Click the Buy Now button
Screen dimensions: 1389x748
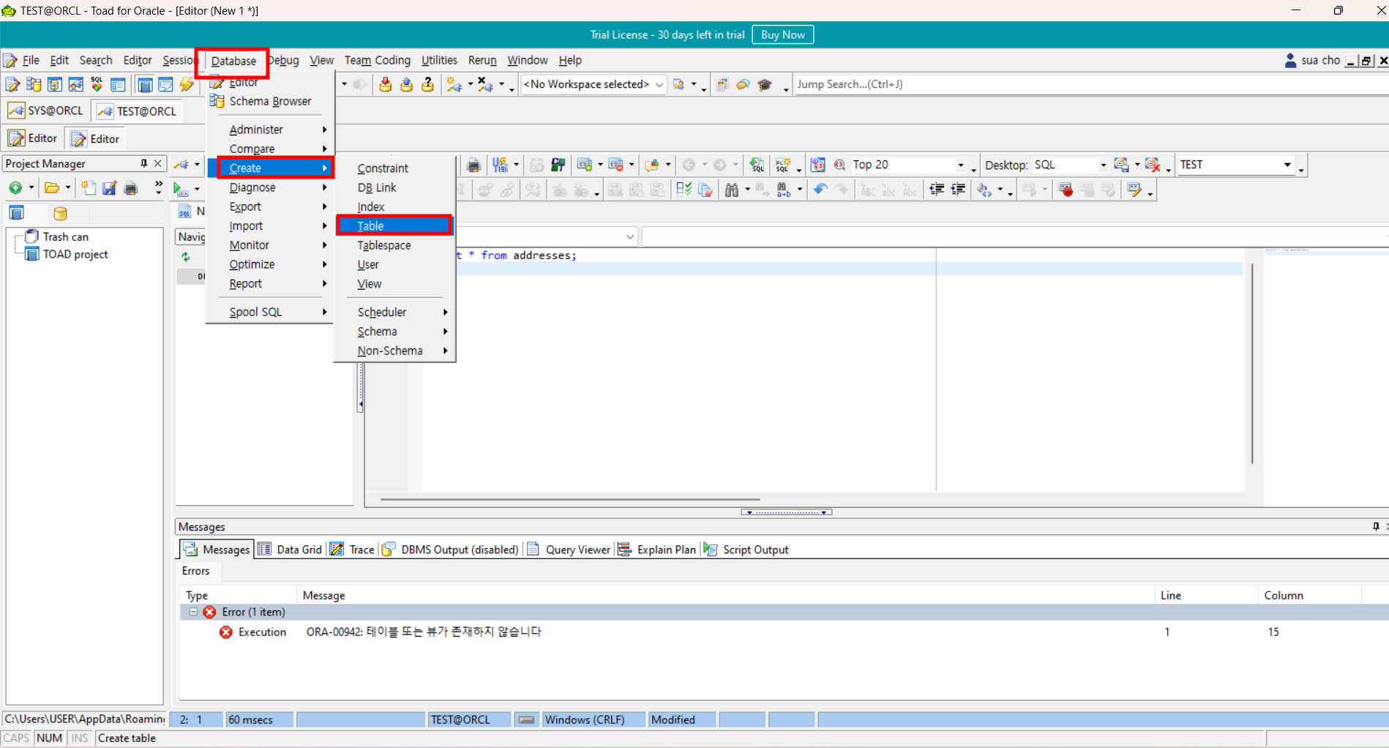(782, 35)
